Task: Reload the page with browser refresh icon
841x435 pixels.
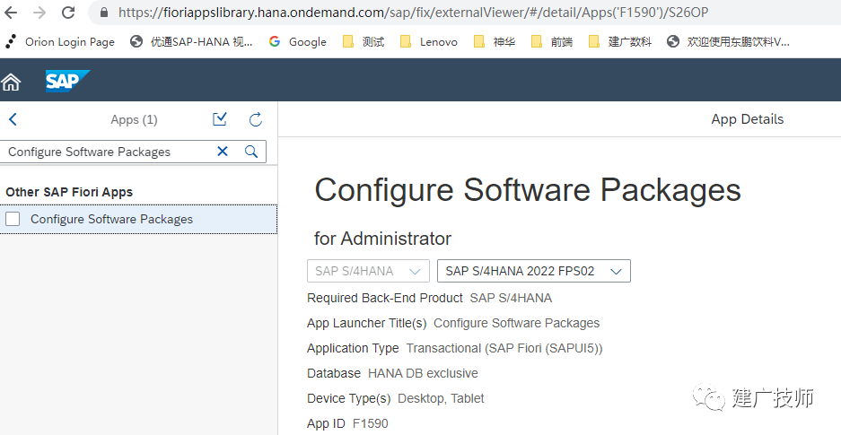Action: point(68,13)
